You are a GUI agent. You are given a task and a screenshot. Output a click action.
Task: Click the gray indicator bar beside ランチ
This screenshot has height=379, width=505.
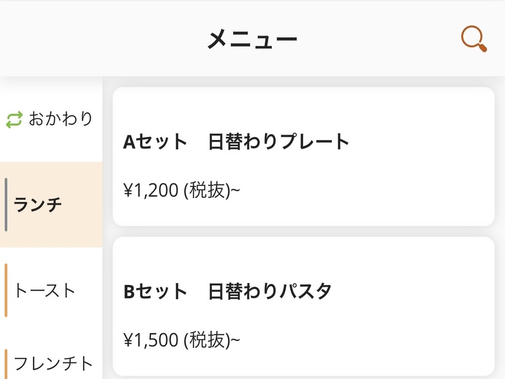6,205
